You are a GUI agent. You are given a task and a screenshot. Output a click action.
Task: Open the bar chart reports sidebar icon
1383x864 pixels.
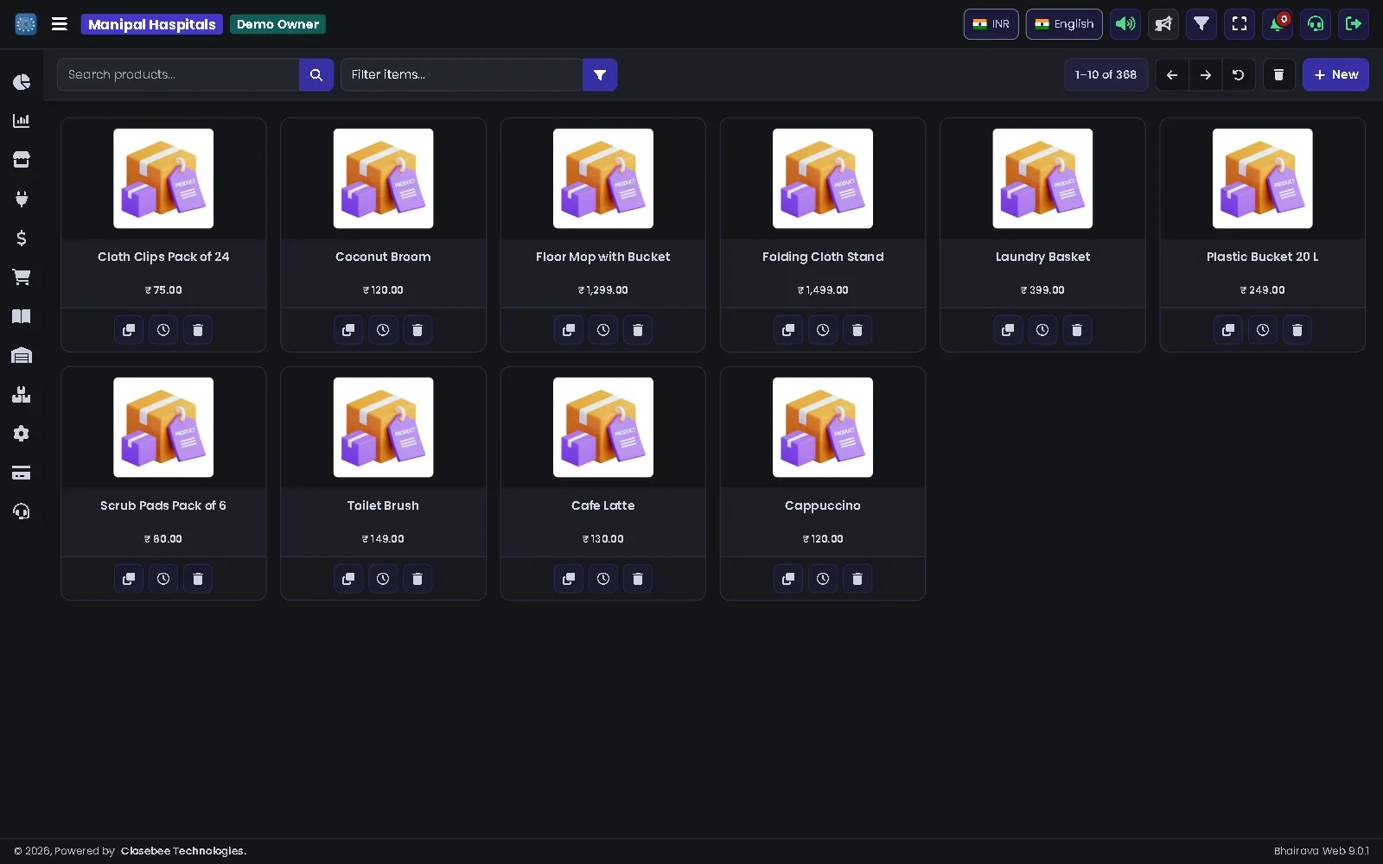coord(22,121)
